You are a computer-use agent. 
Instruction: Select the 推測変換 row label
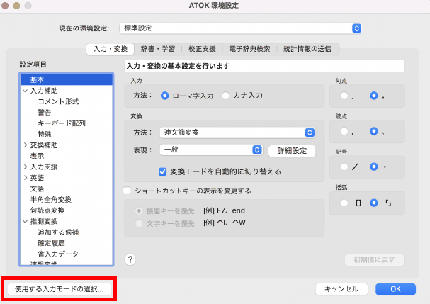point(44,221)
